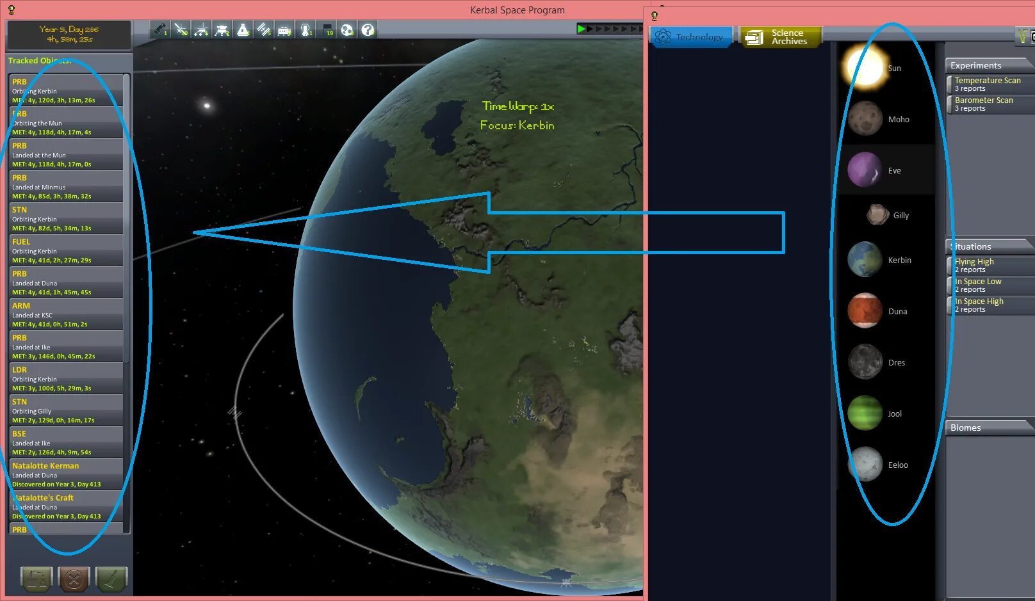Image resolution: width=1035 pixels, height=601 pixels.
Task: Click the Tracked Objects heading
Action: tap(40, 61)
